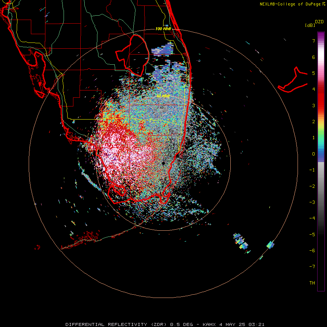
Task: Click the -6 tick label on color scale
Action: point(312,251)
